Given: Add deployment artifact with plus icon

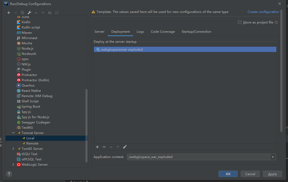Looking at the screenshot, I should tap(97, 147).
